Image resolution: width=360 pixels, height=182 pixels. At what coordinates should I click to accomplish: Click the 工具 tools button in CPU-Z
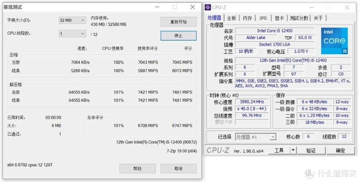pos(279,150)
